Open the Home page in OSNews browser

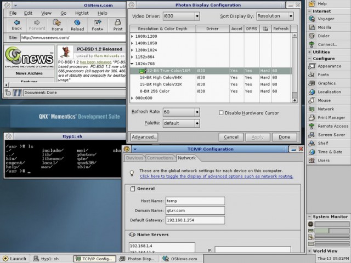pyautogui.click(x=57, y=25)
